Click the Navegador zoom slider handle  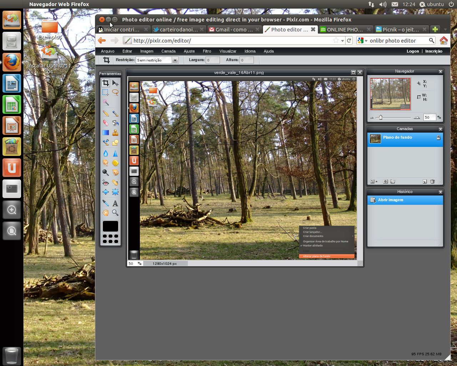[x=381, y=117]
